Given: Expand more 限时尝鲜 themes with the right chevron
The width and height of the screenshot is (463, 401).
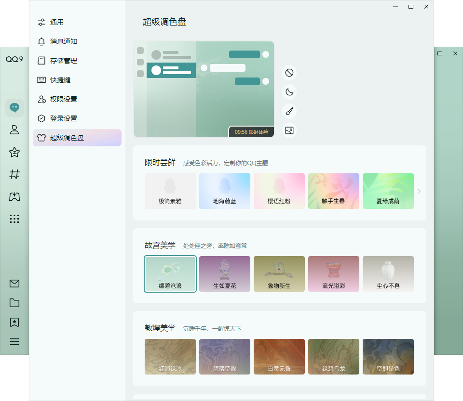Looking at the screenshot, I should pyautogui.click(x=419, y=191).
